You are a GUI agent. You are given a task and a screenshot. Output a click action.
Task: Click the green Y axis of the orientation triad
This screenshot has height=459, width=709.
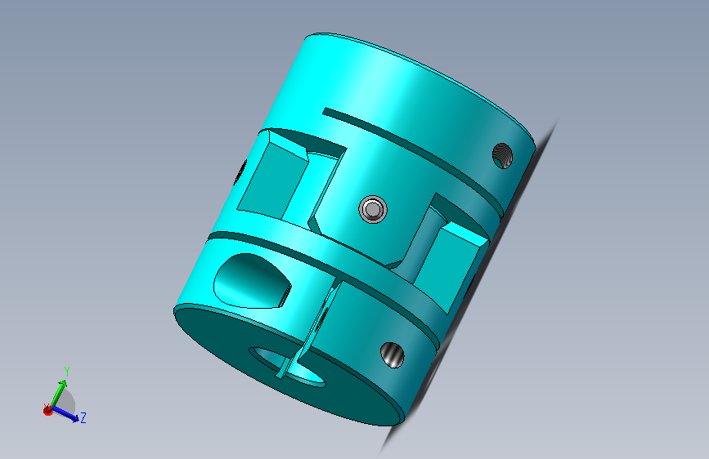58,392
